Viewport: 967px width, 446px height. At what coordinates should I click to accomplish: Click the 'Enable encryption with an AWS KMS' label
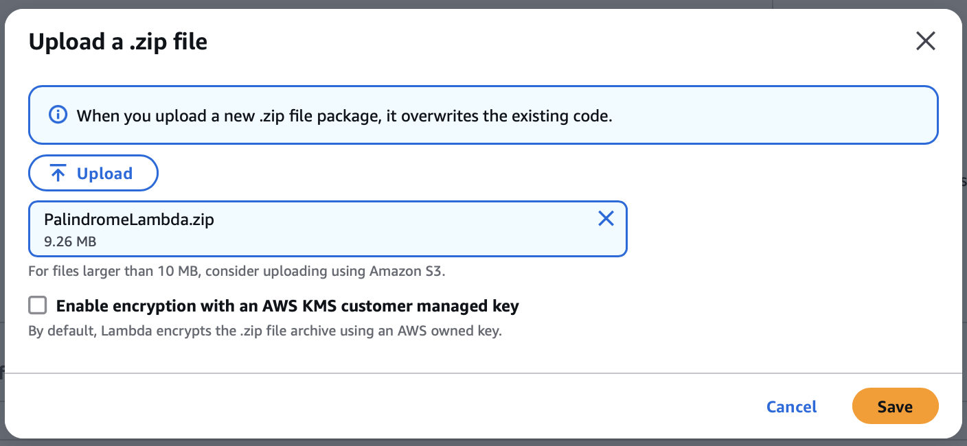click(x=287, y=306)
